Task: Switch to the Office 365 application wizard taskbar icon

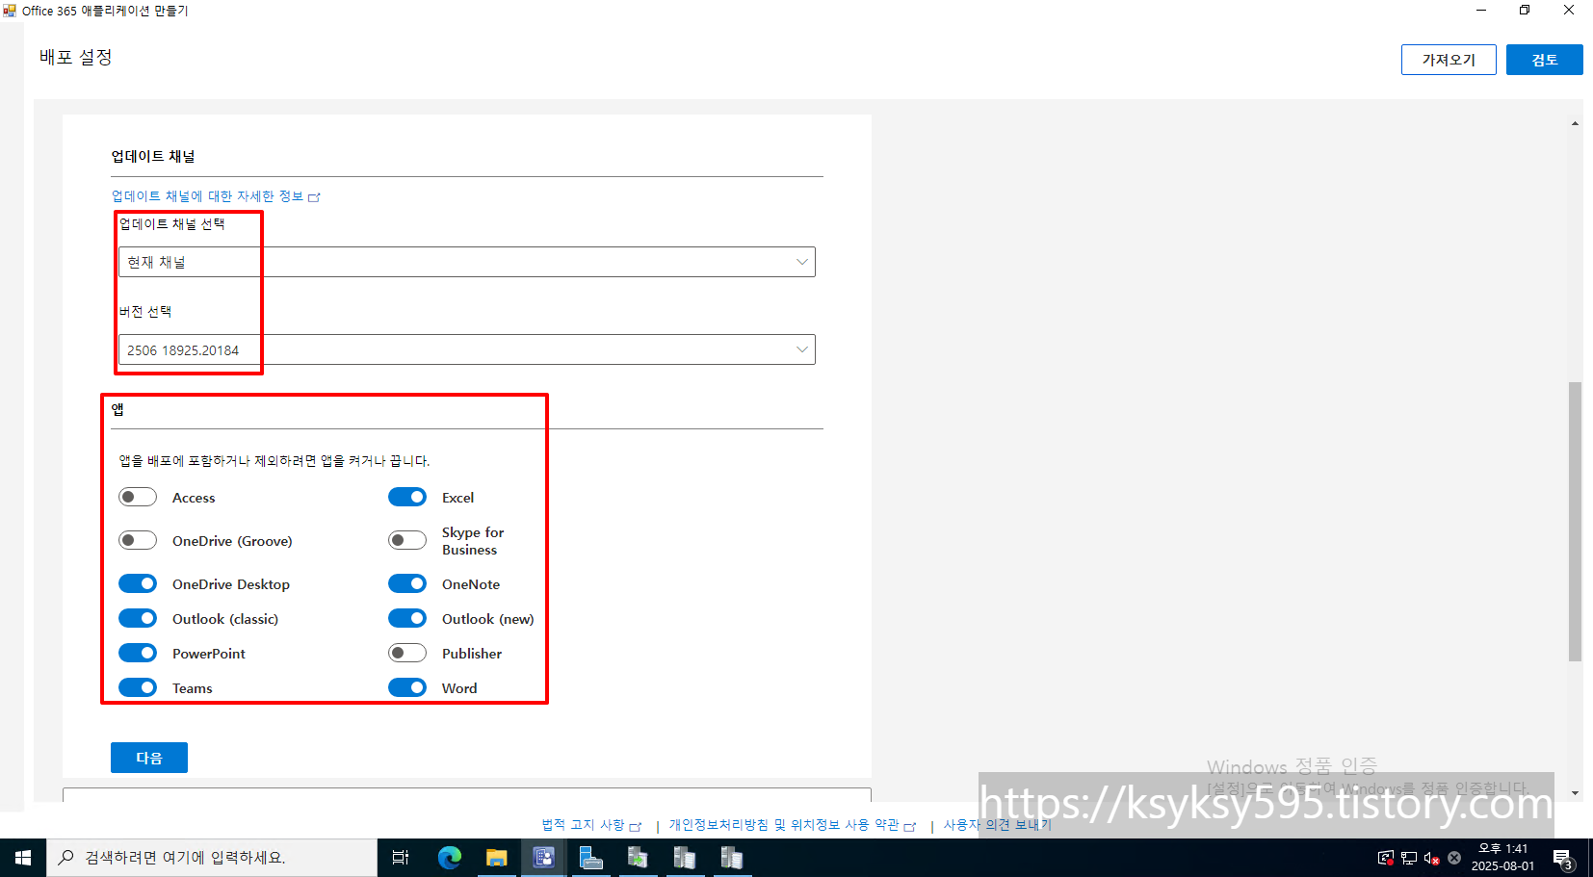Action: coord(544,857)
